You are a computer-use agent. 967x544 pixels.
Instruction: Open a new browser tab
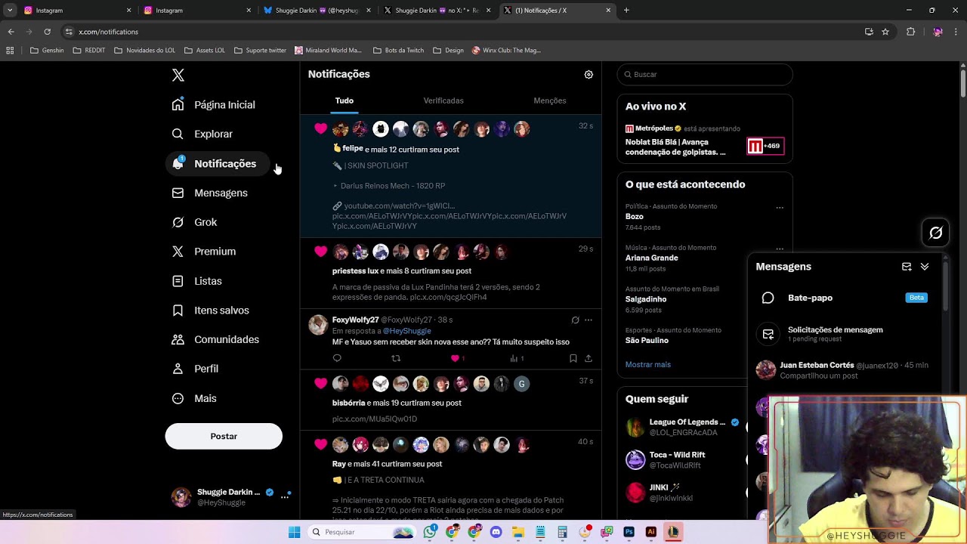pos(626,11)
